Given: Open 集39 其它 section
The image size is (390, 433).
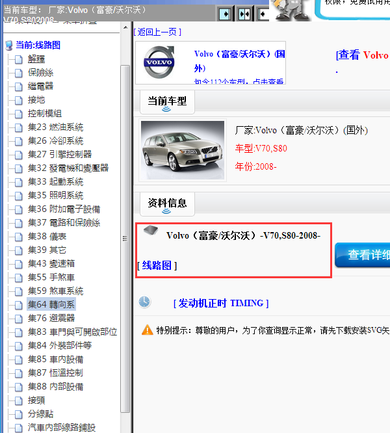Looking at the screenshot, I should coord(47,250).
